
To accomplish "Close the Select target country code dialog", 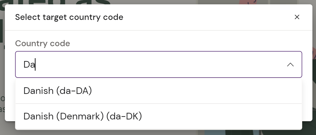I will click(297, 17).
